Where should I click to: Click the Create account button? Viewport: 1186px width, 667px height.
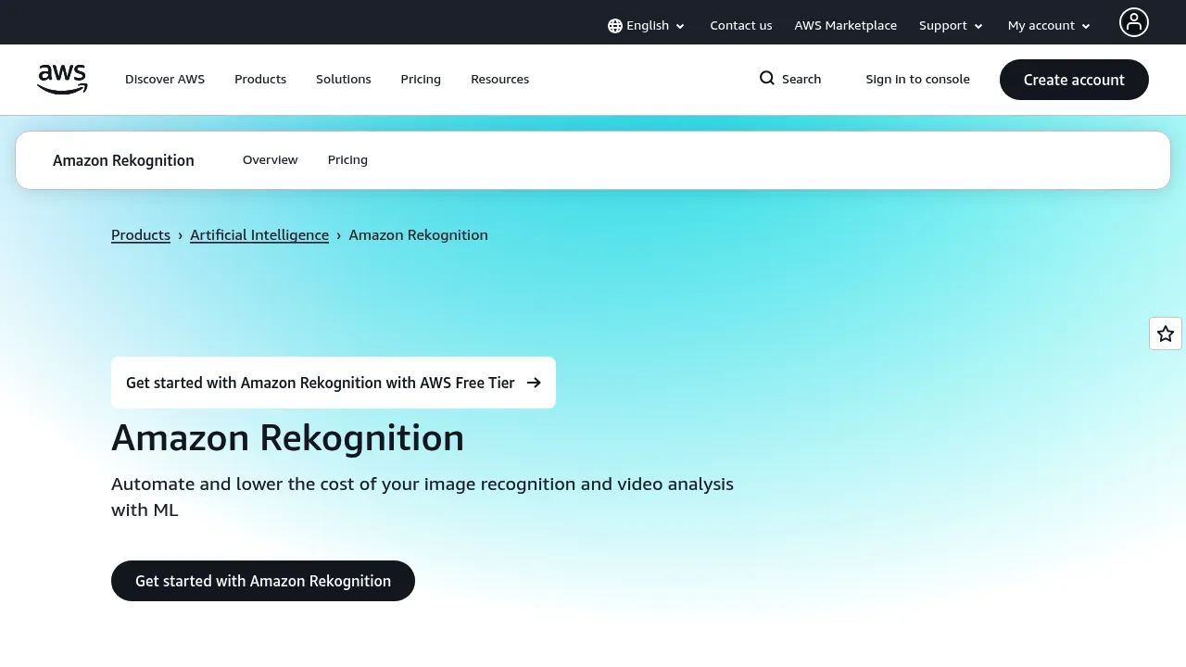point(1074,80)
